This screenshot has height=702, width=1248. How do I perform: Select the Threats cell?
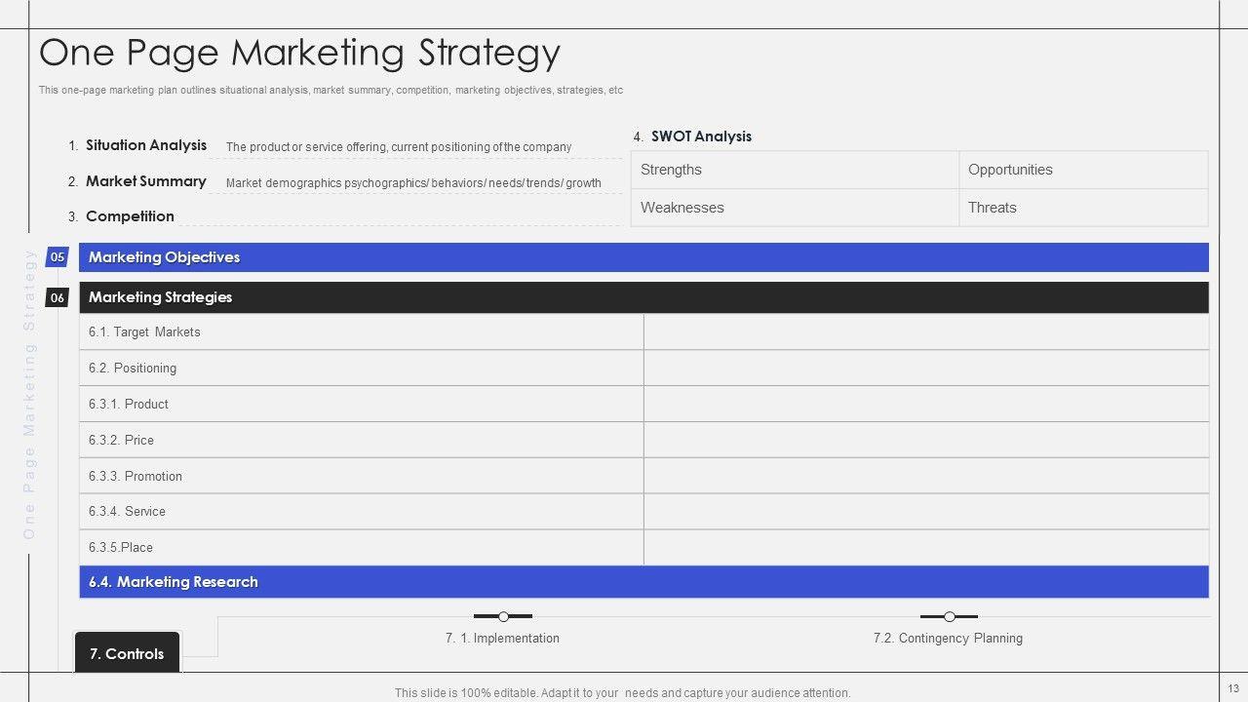point(1082,208)
